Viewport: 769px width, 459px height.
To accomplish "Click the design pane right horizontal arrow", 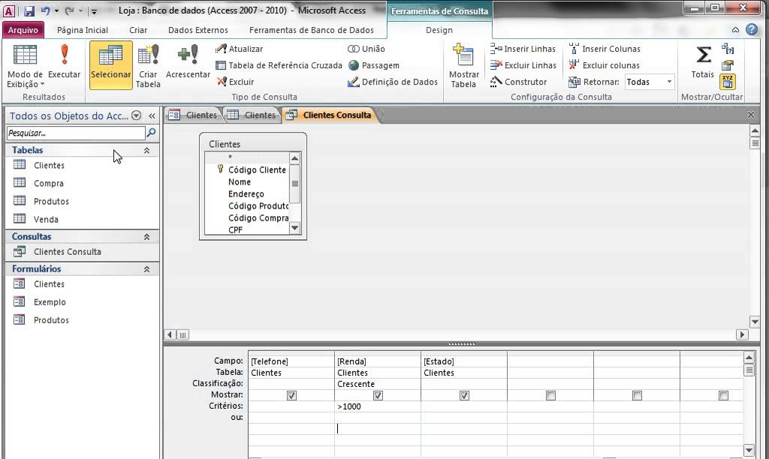I will [x=742, y=334].
